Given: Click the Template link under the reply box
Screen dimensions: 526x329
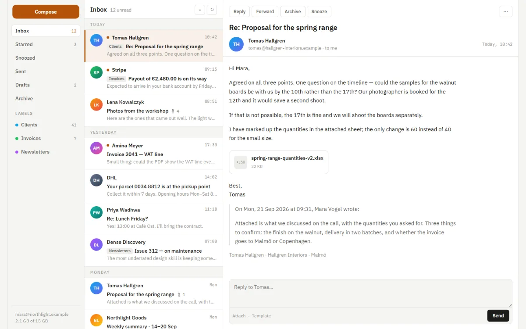Looking at the screenshot, I should click(261, 316).
